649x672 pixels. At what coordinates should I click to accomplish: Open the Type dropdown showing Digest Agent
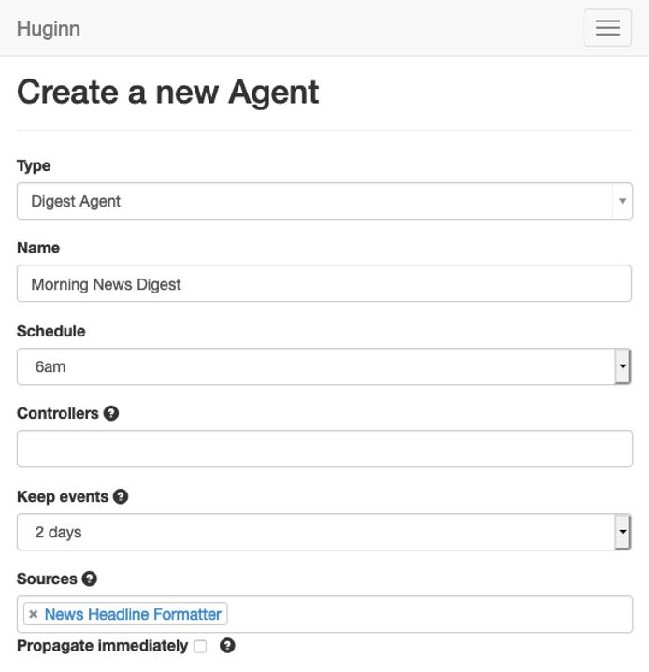click(x=324, y=201)
